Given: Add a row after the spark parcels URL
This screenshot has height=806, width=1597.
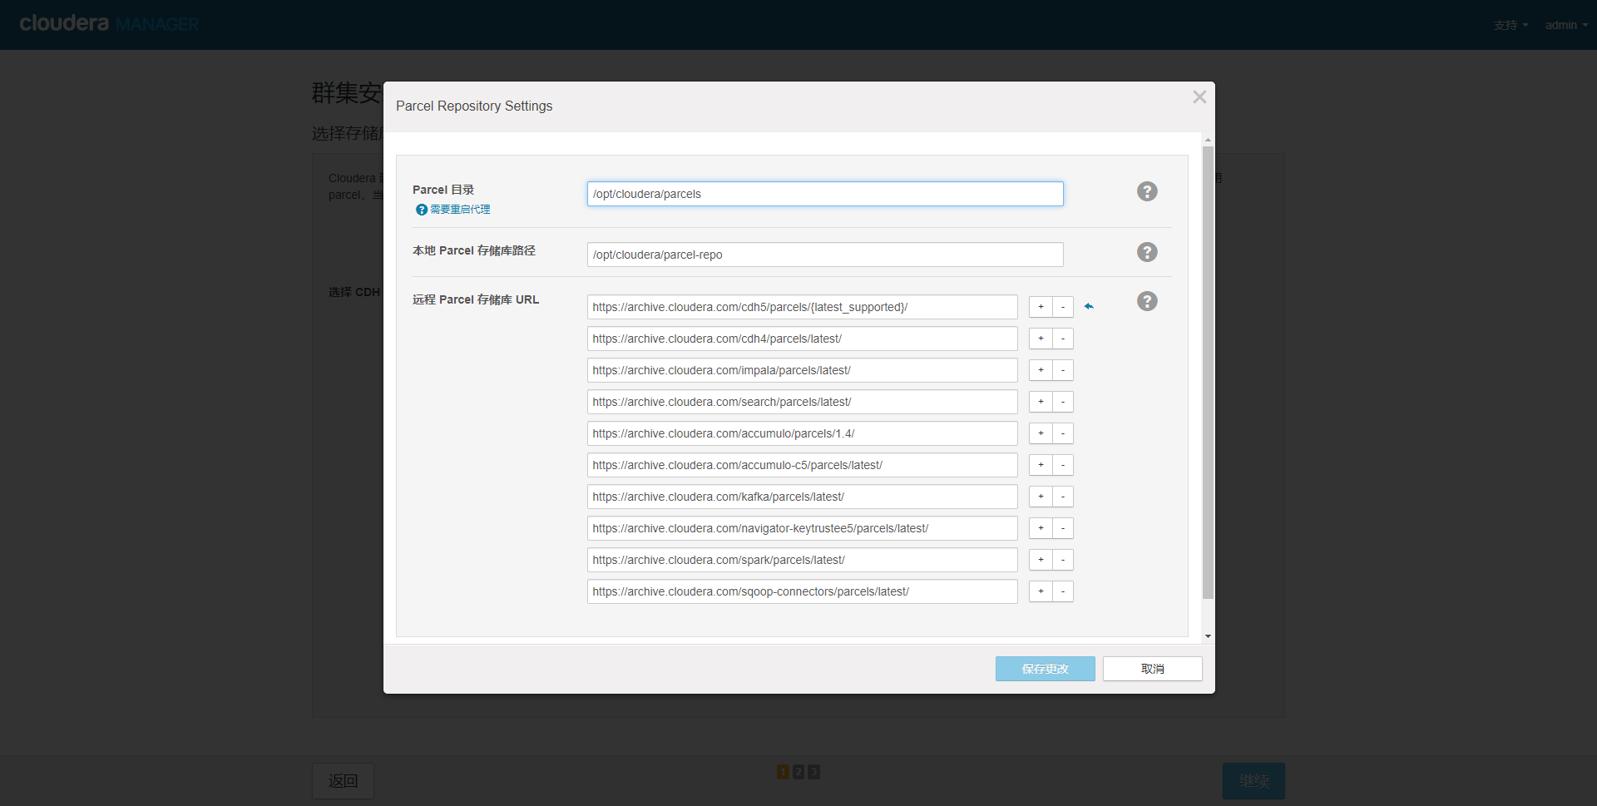Looking at the screenshot, I should coord(1041,560).
